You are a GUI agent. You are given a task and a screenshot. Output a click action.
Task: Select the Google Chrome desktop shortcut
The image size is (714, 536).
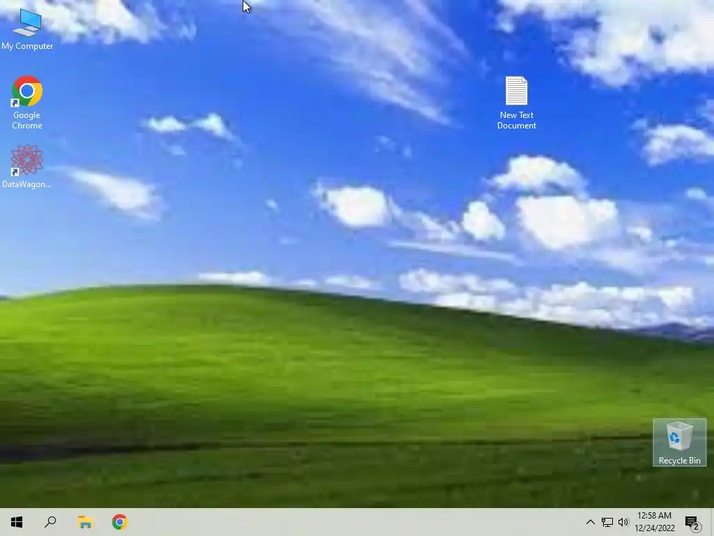[x=27, y=103]
